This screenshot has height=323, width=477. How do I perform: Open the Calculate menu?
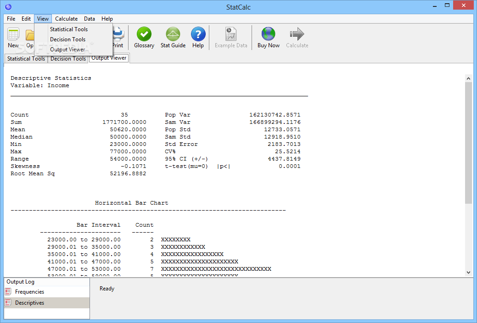click(66, 18)
